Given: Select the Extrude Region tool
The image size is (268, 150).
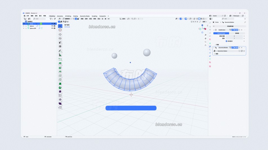Looking at the screenshot, I should pos(60,64).
